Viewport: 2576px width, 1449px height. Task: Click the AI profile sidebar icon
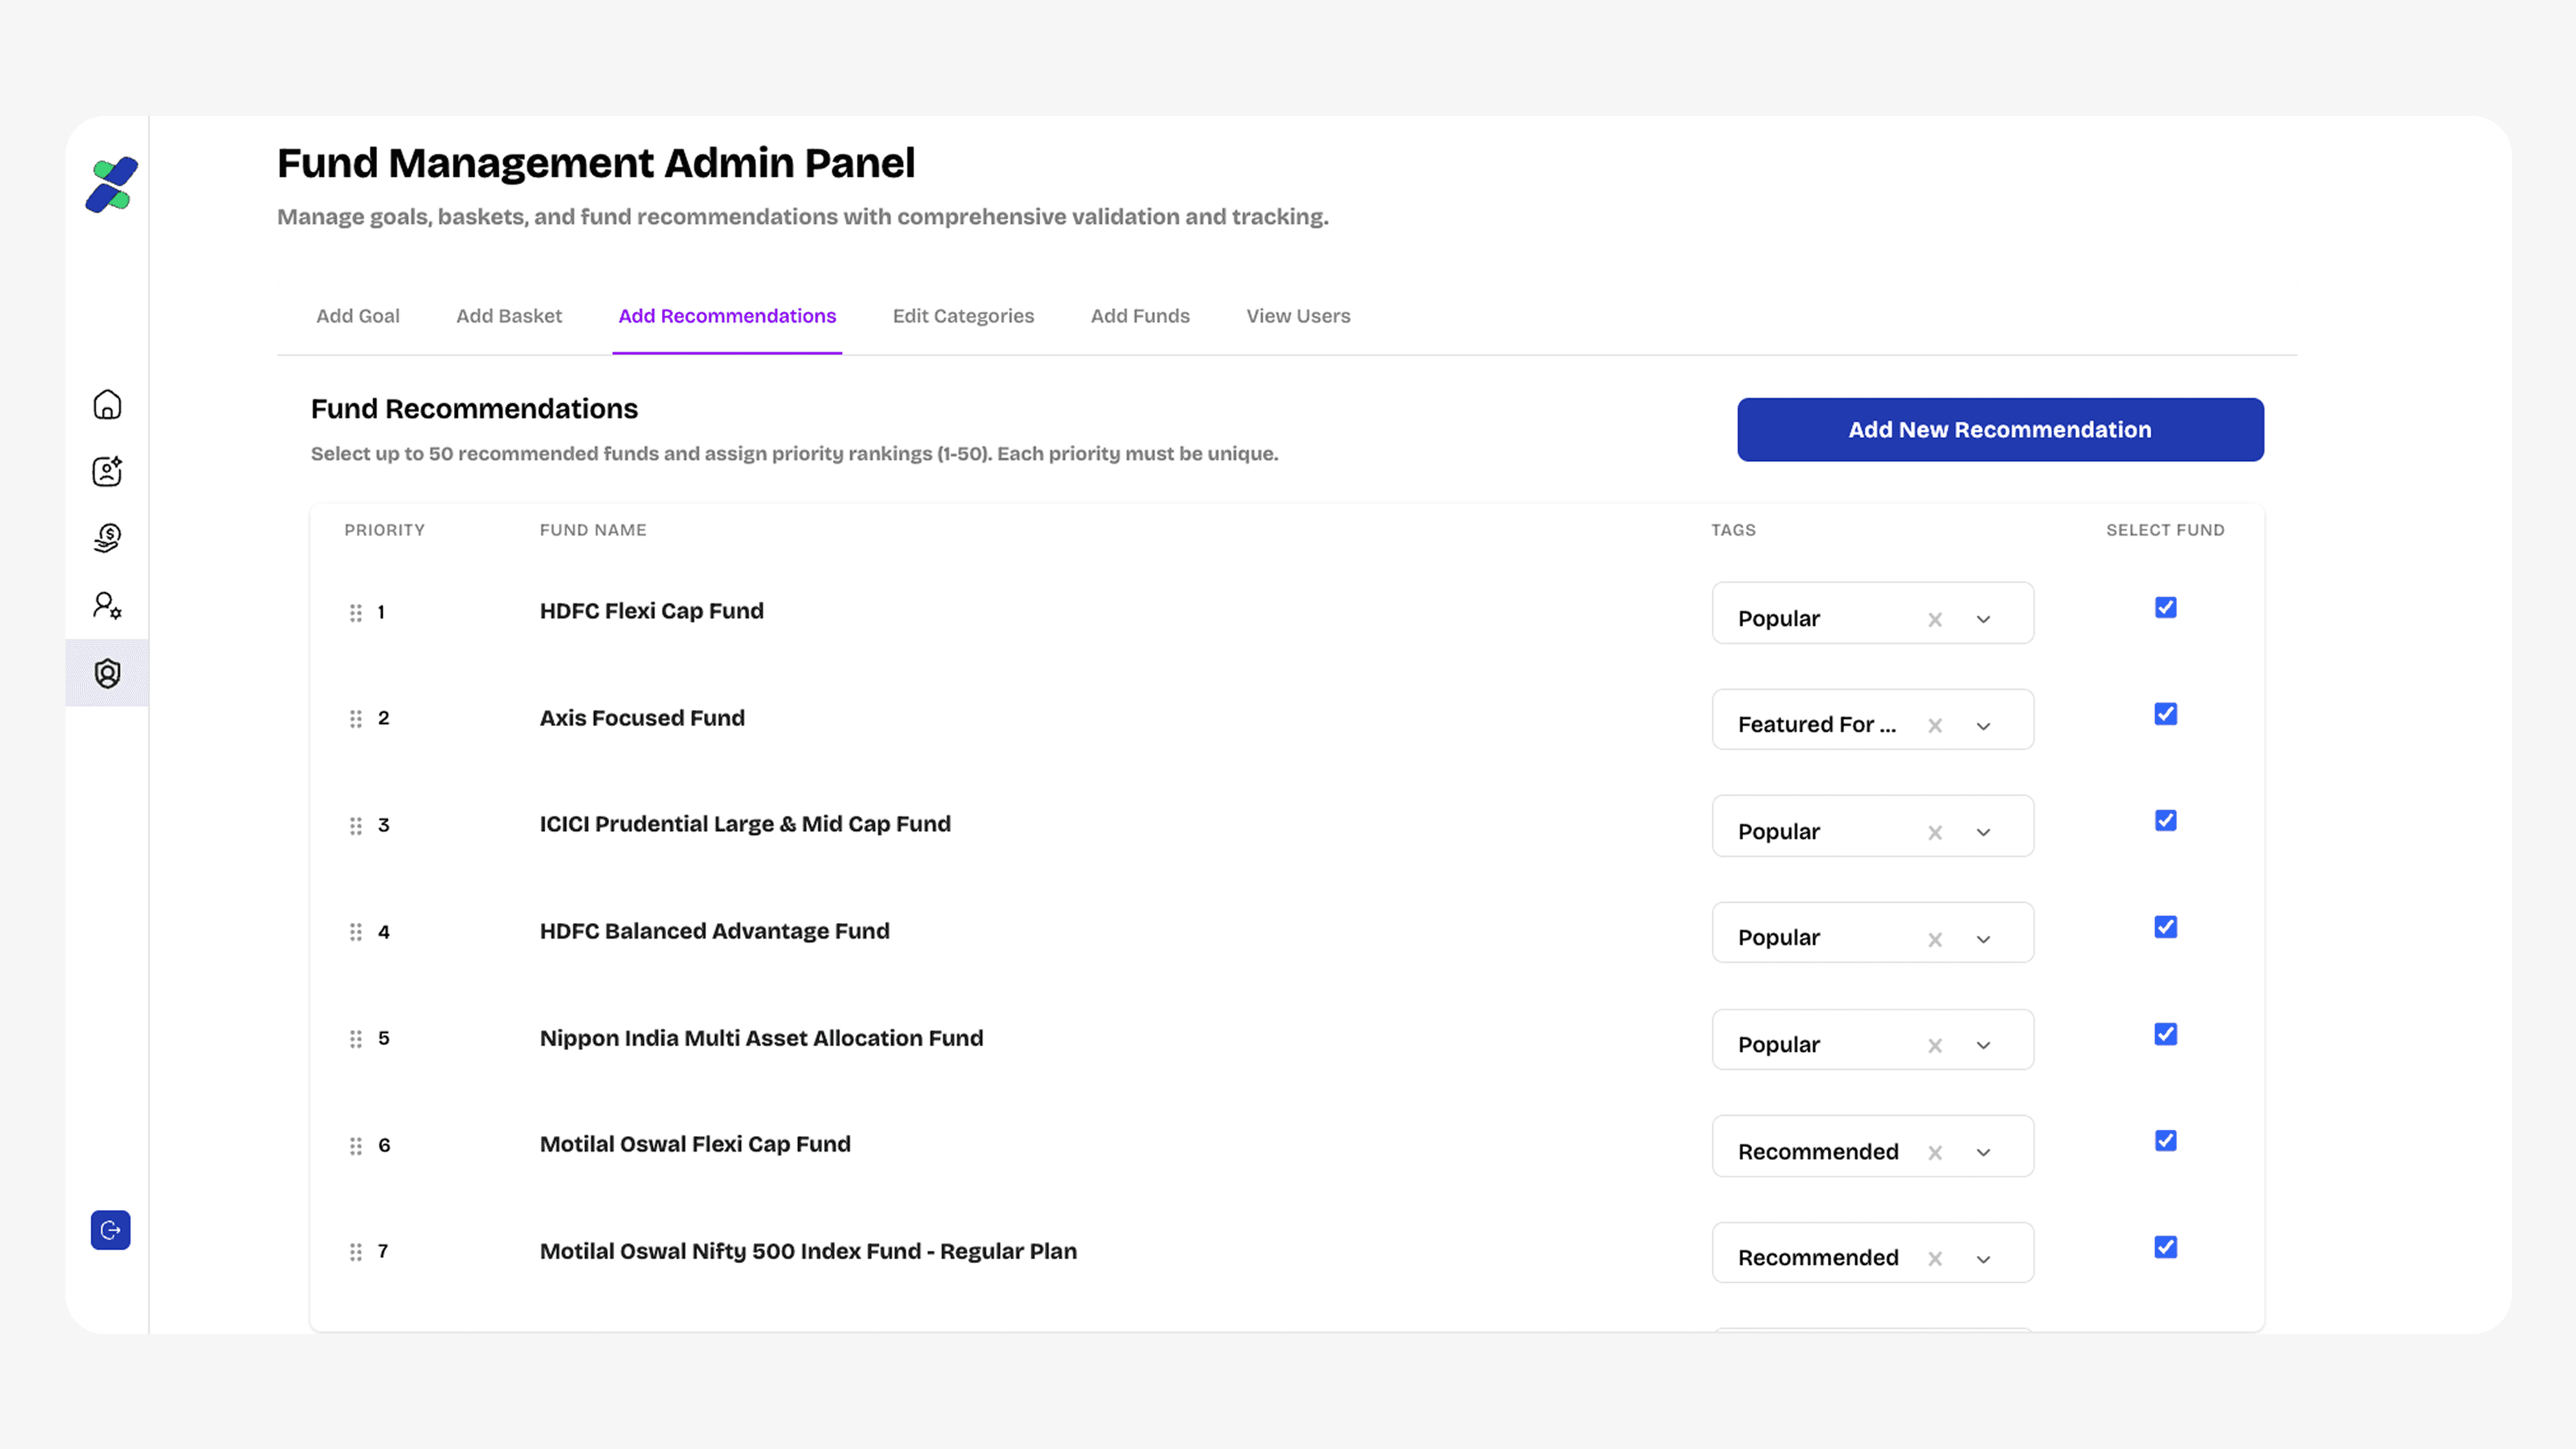click(107, 471)
